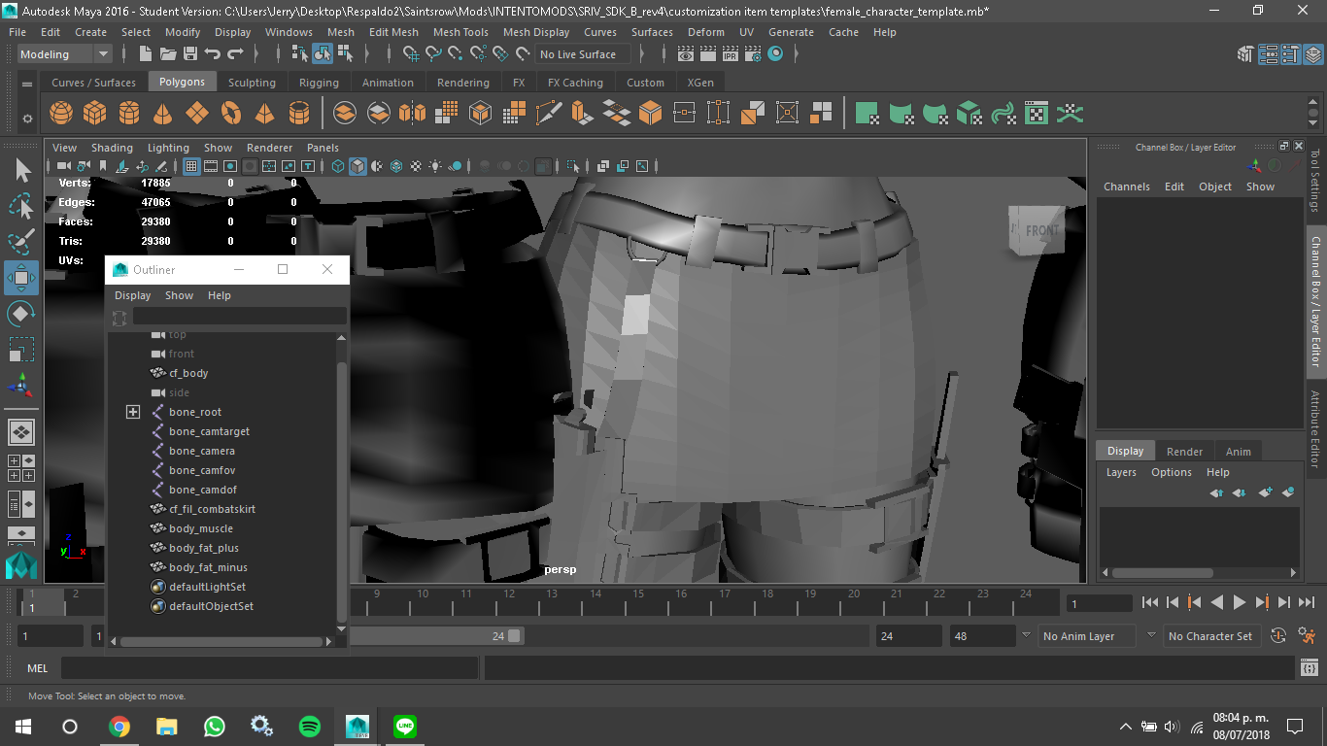
Task: Open the viewport Shading menu
Action: pyautogui.click(x=112, y=148)
